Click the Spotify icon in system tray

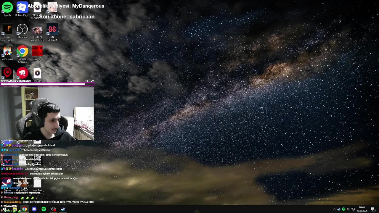(x=344, y=209)
